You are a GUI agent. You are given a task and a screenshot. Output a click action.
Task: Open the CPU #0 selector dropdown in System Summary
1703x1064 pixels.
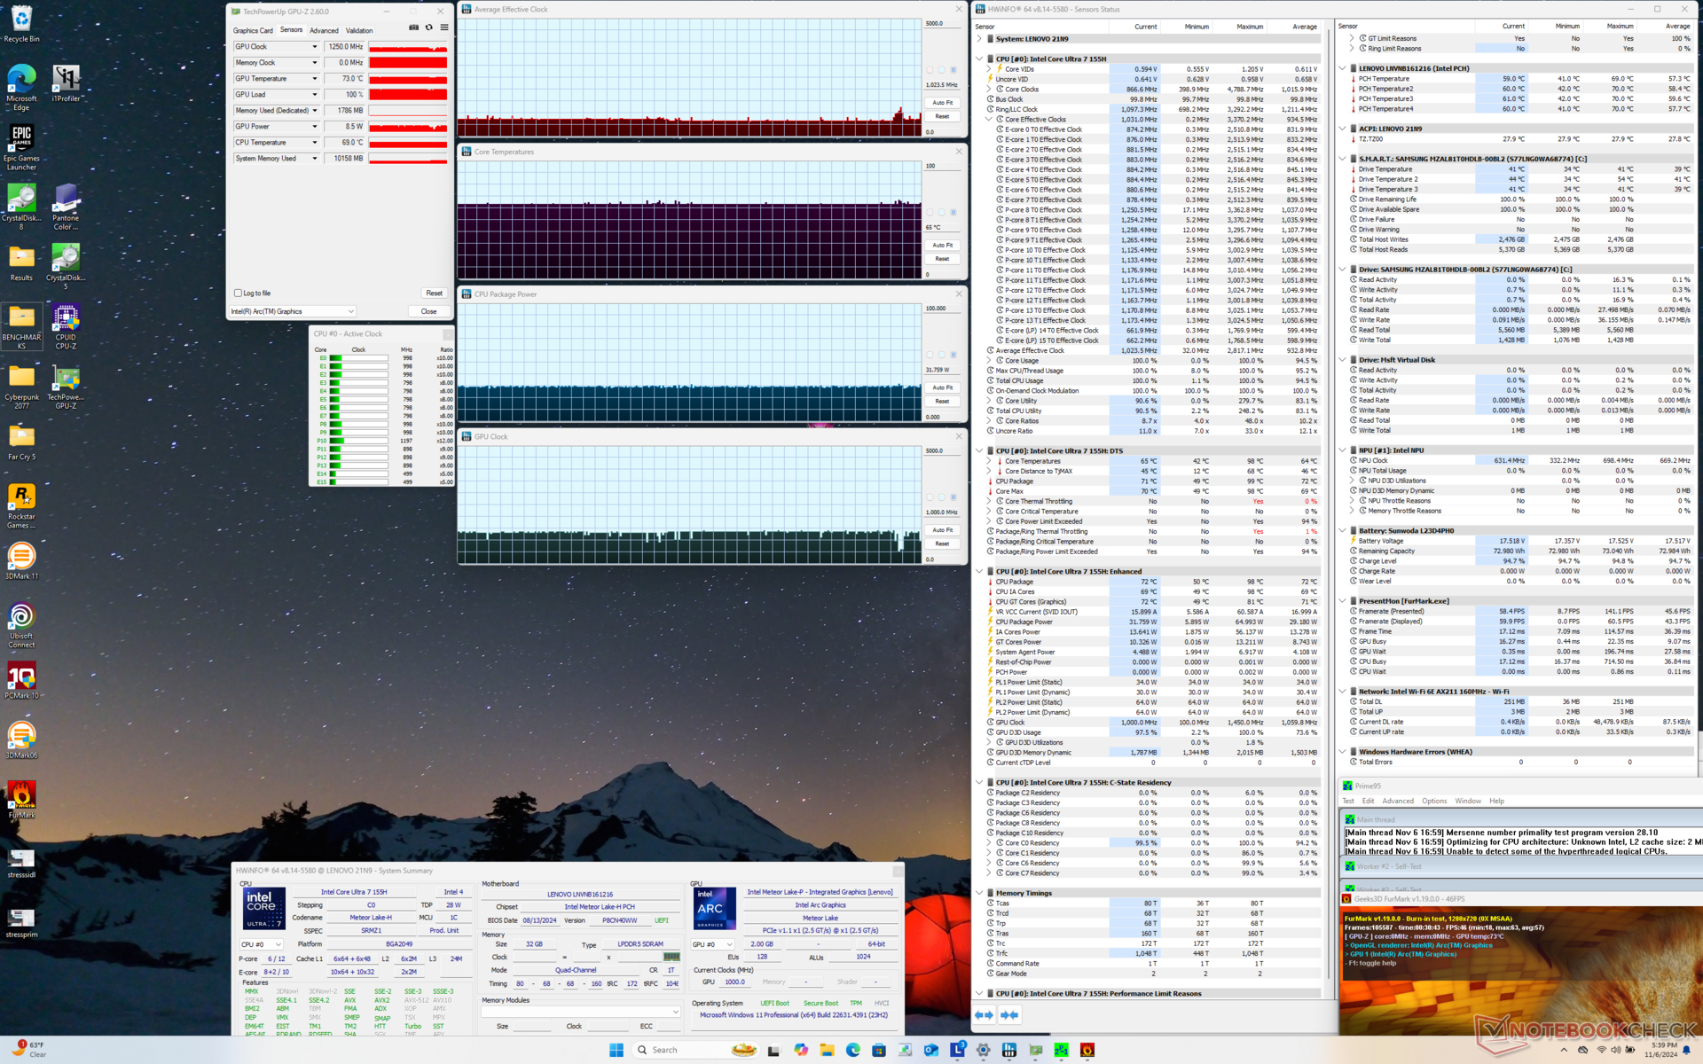pyautogui.click(x=262, y=944)
